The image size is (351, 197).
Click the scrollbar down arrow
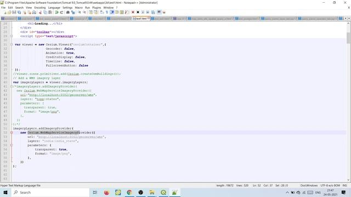(x=348, y=180)
